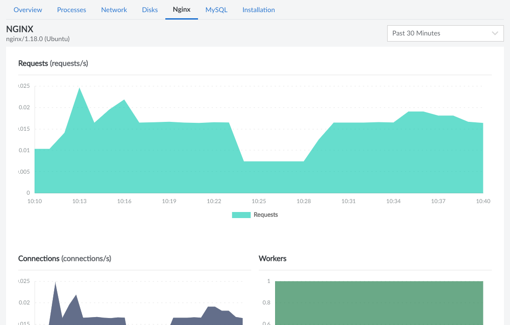Click the active Nginx tab
Screen dimensions: 510x325
coord(181,9)
